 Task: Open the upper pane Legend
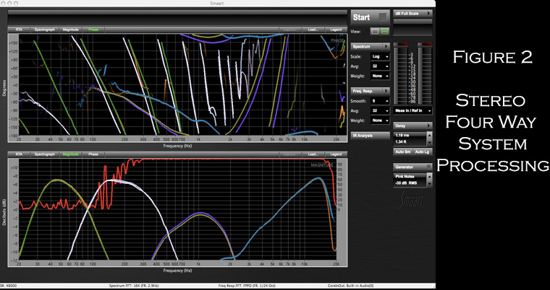click(x=336, y=30)
